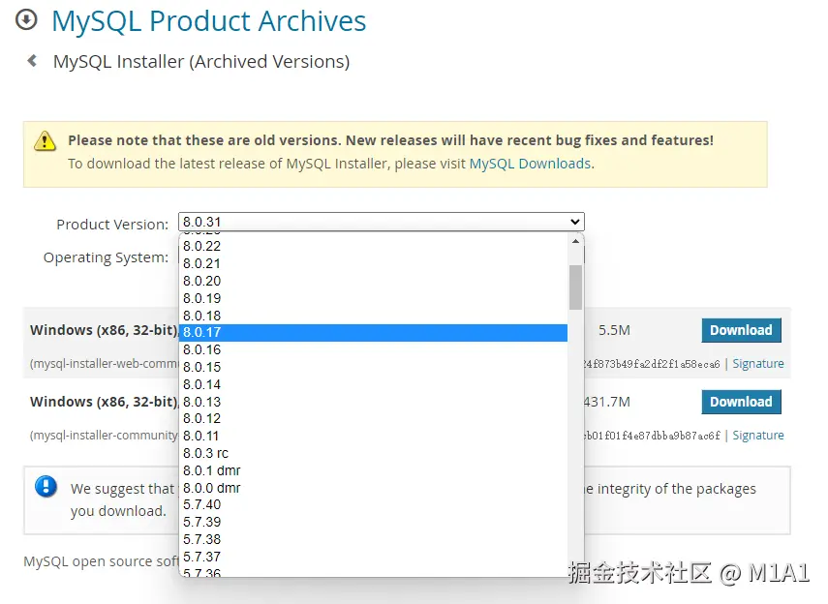Click the MySQL Installer (Archived Versions) title
The height and width of the screenshot is (604, 828).
[x=201, y=62]
